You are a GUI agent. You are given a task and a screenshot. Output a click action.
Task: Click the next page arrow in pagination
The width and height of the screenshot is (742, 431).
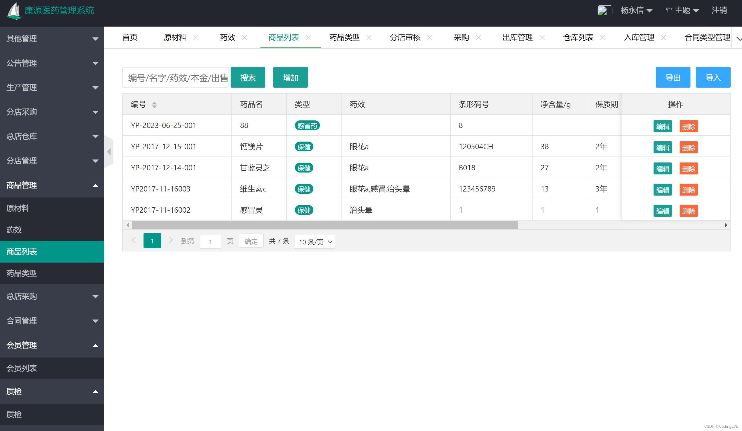(171, 241)
